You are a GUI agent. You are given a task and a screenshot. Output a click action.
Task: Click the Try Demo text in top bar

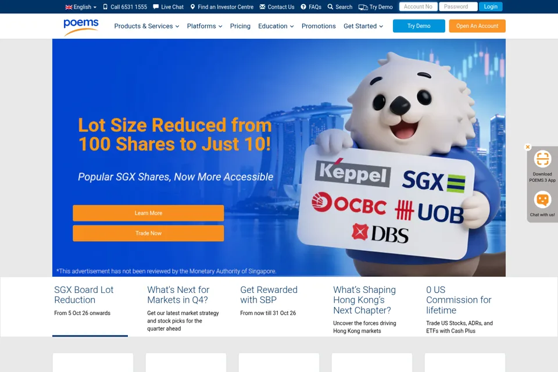pos(381,7)
